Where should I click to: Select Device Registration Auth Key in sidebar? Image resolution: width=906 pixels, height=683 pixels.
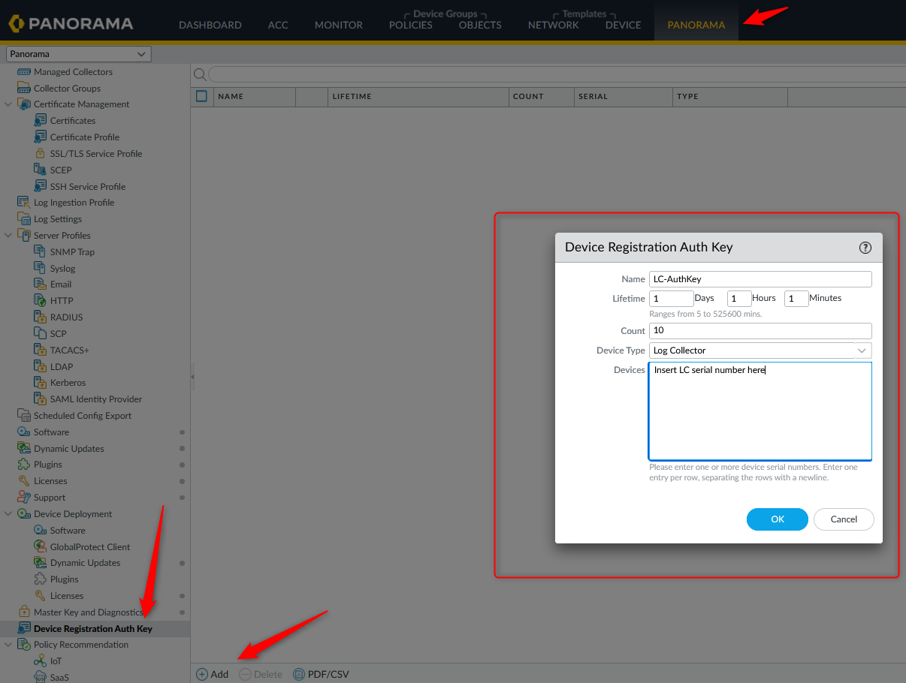click(93, 629)
